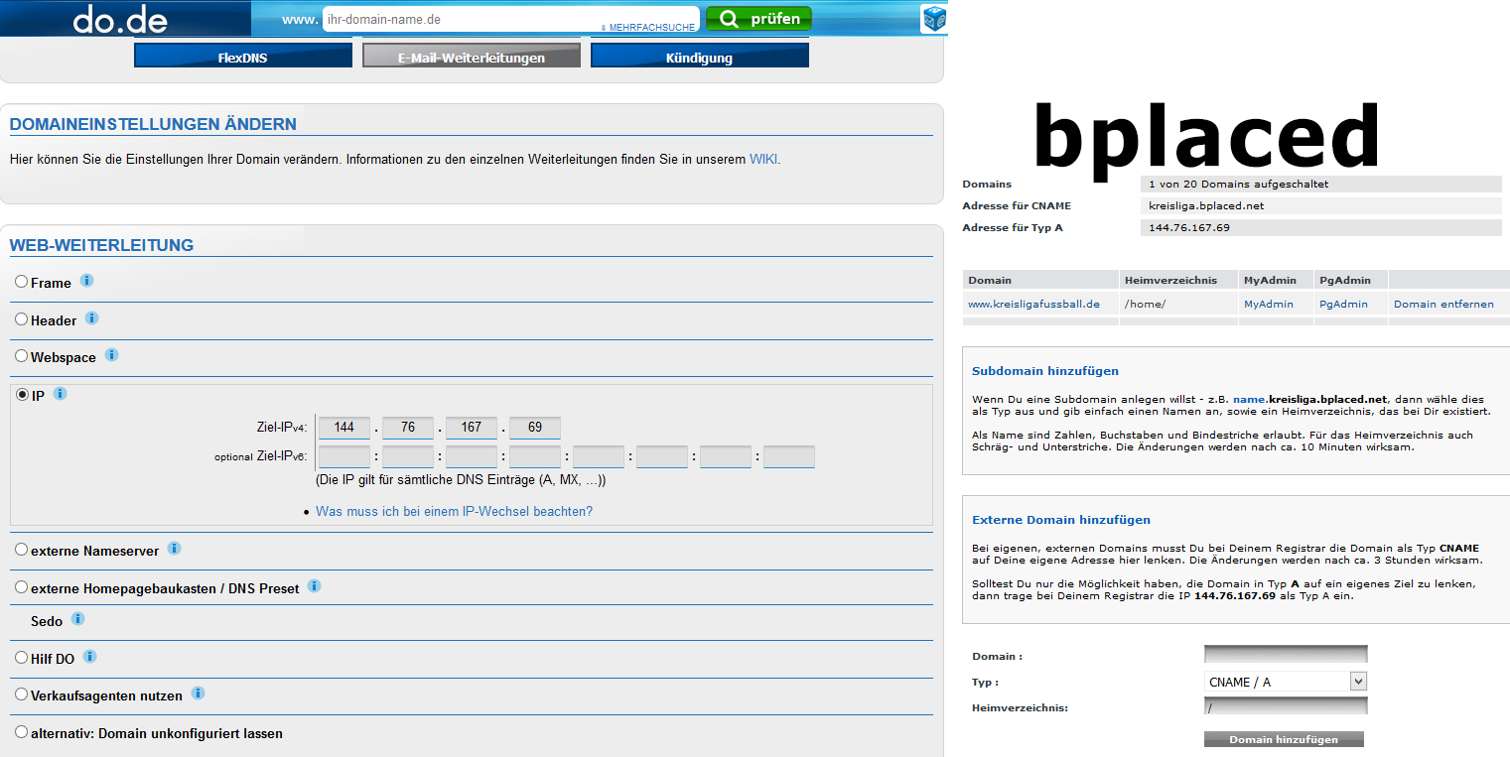The height and width of the screenshot is (757, 1510).
Task: Open 'Was muss ich bei einem IP-Wechsel beachten?'
Action: (x=454, y=511)
